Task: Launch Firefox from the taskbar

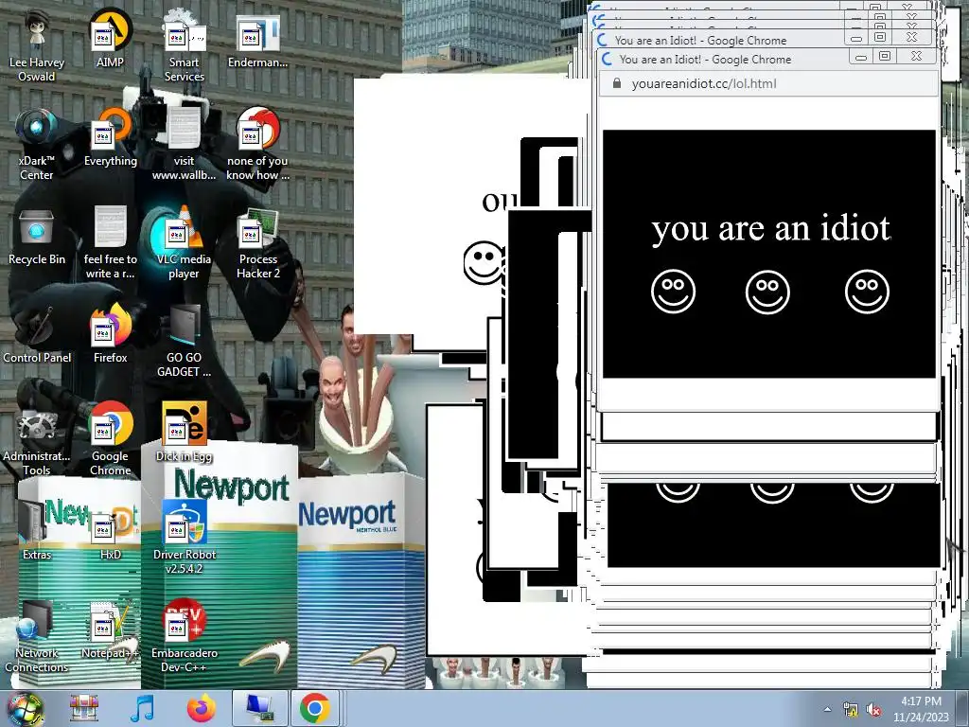Action: point(201,708)
